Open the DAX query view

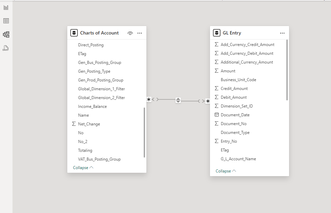6,48
